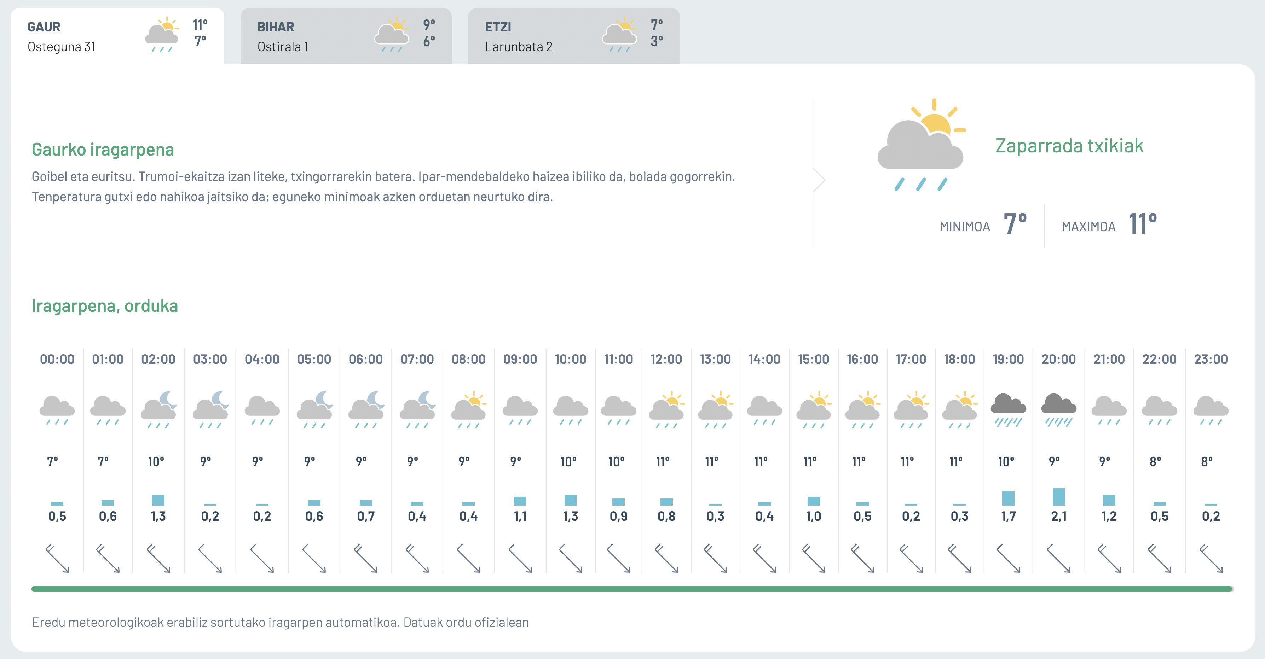Click the 12:00 sunny showers icon
Viewport: 1265px width, 659px height.
[666, 410]
